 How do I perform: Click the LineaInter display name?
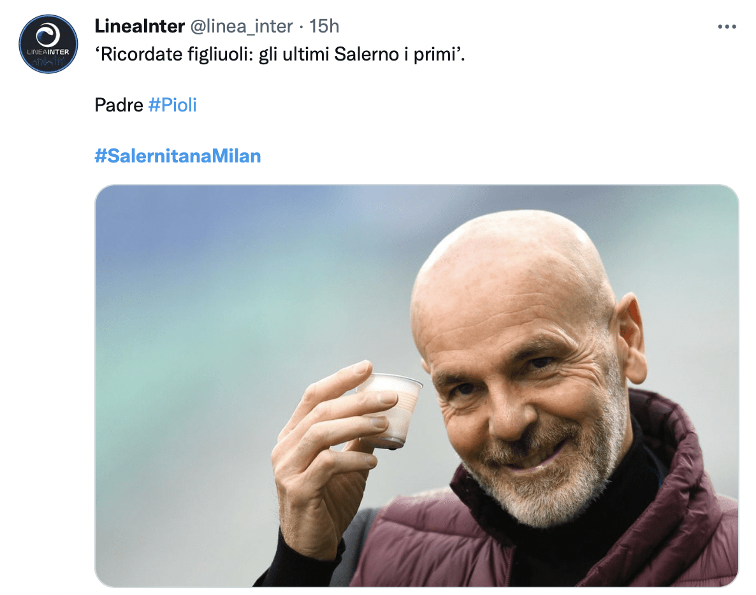click(139, 26)
